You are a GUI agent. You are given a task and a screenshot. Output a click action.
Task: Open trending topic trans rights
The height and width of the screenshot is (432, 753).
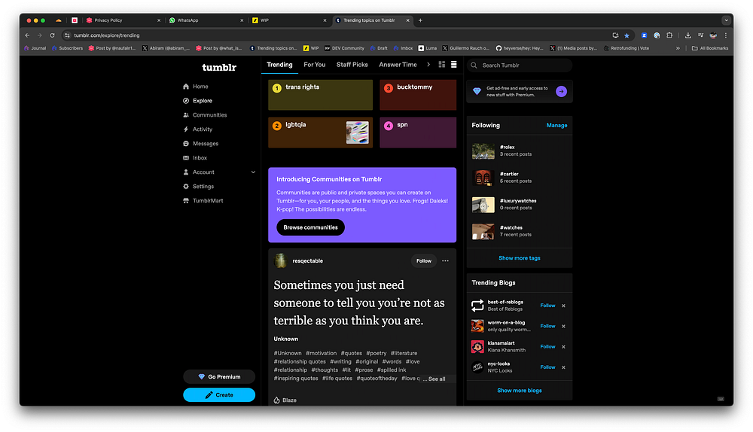[x=320, y=95]
